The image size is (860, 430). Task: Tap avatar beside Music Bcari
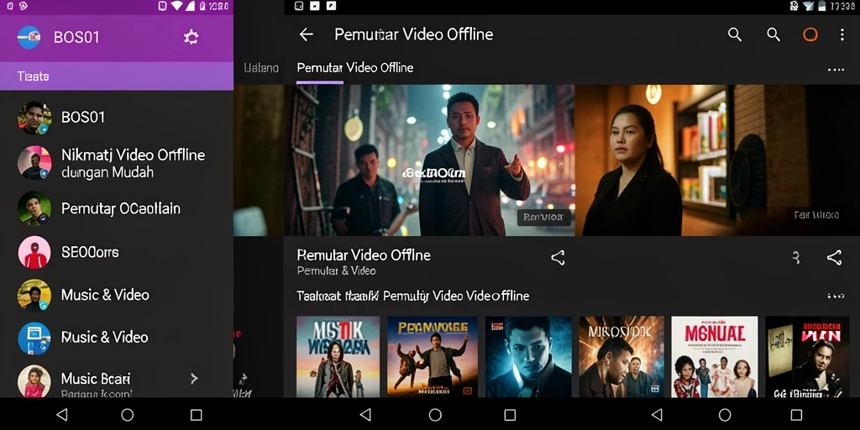click(34, 380)
